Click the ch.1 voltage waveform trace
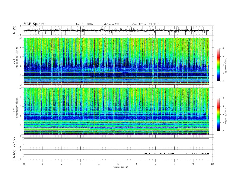Viewport: 239px width, 184px height. pyautogui.click(x=116, y=30)
